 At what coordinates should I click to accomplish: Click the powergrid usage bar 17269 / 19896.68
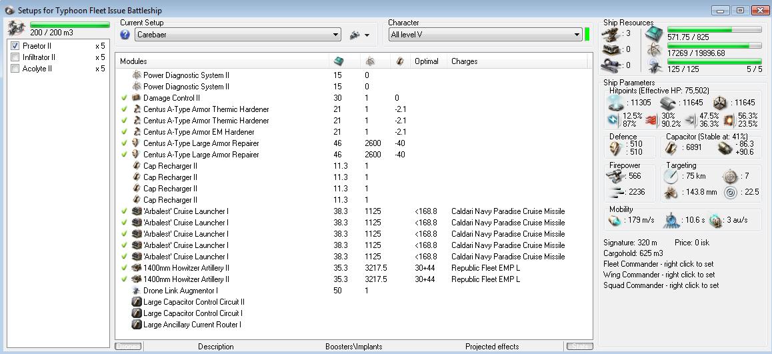coord(715,46)
